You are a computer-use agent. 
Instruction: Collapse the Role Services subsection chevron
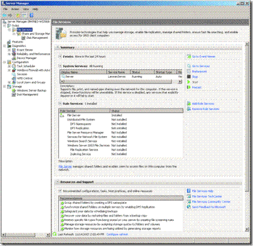coord(60,104)
